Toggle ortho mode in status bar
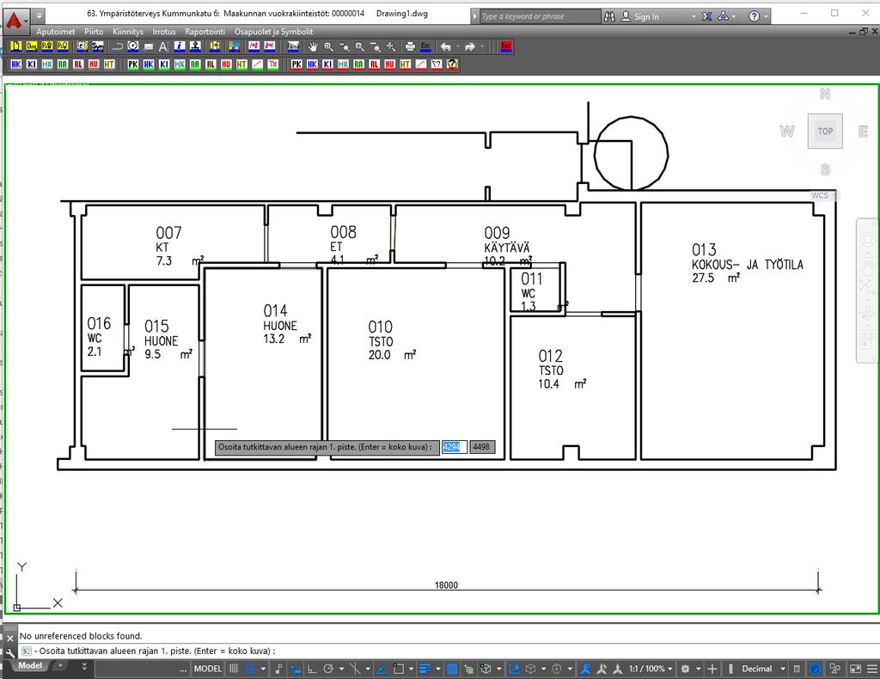Image resolution: width=880 pixels, height=679 pixels. pos(312,669)
